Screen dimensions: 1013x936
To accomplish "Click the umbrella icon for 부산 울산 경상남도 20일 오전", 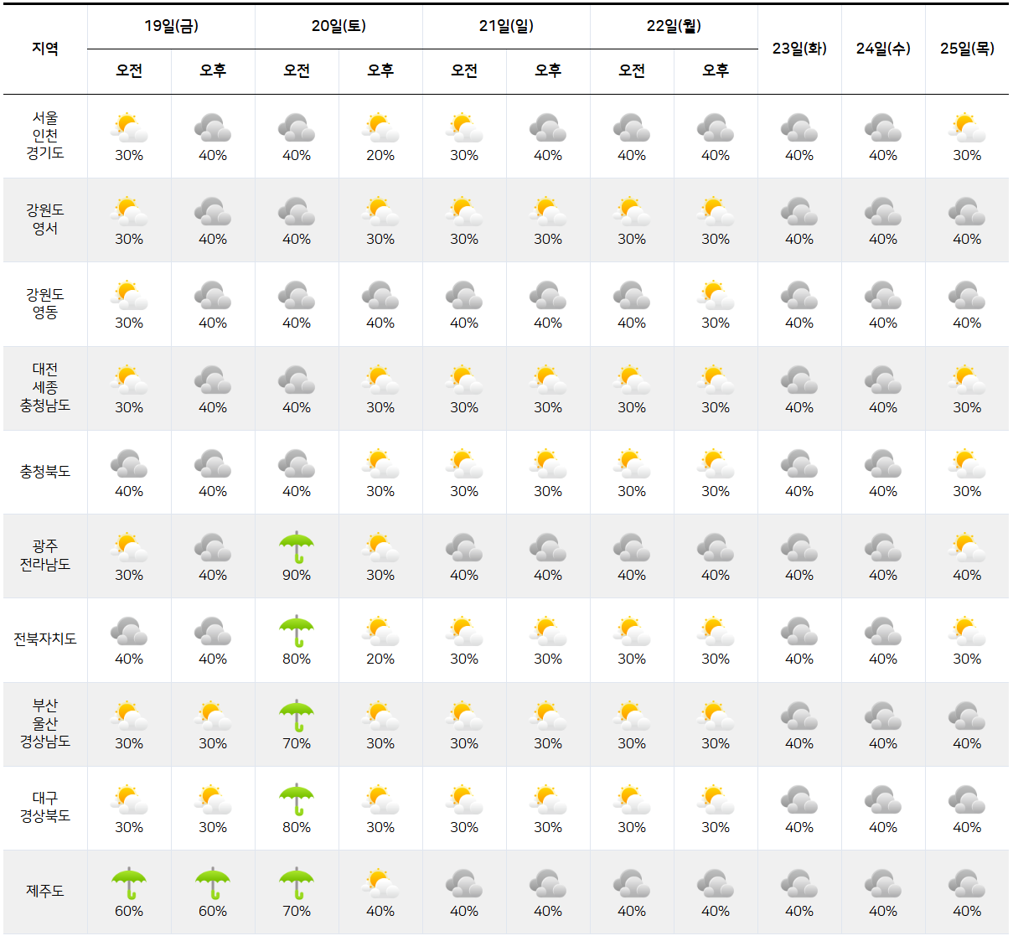I will point(297,716).
